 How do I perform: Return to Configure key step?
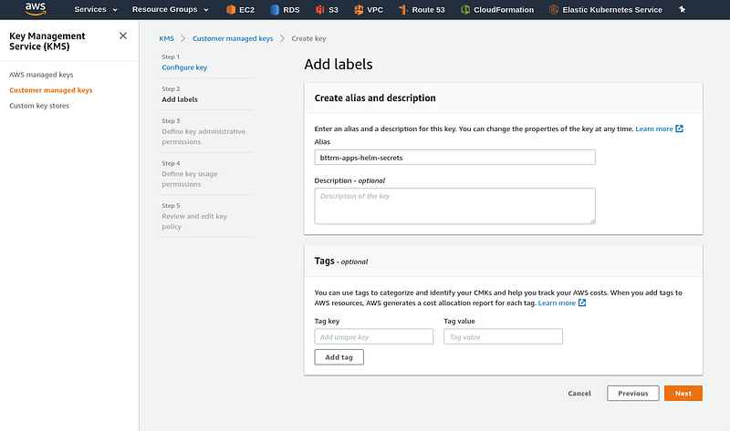184,67
